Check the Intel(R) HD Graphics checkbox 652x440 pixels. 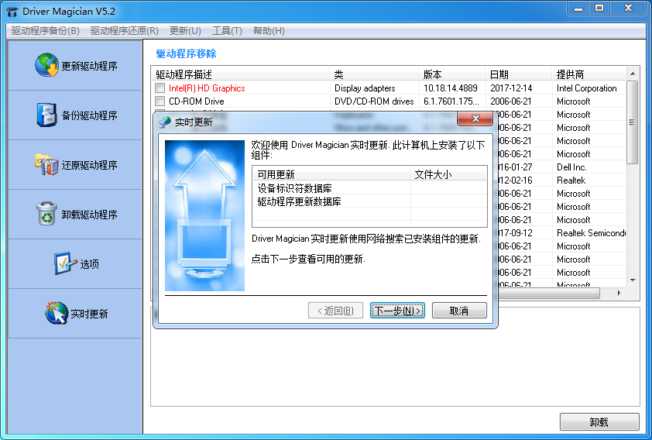(x=160, y=88)
